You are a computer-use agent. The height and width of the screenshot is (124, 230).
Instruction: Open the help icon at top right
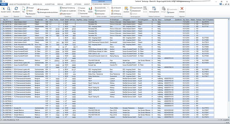(x=221, y=4)
